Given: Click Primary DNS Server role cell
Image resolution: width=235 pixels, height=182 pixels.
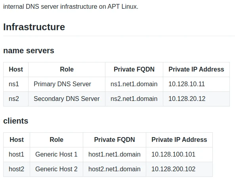Looking at the screenshot, I should (x=67, y=84).
